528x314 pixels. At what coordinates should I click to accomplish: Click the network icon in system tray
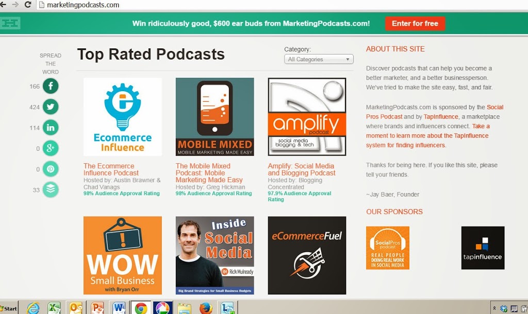point(514,309)
